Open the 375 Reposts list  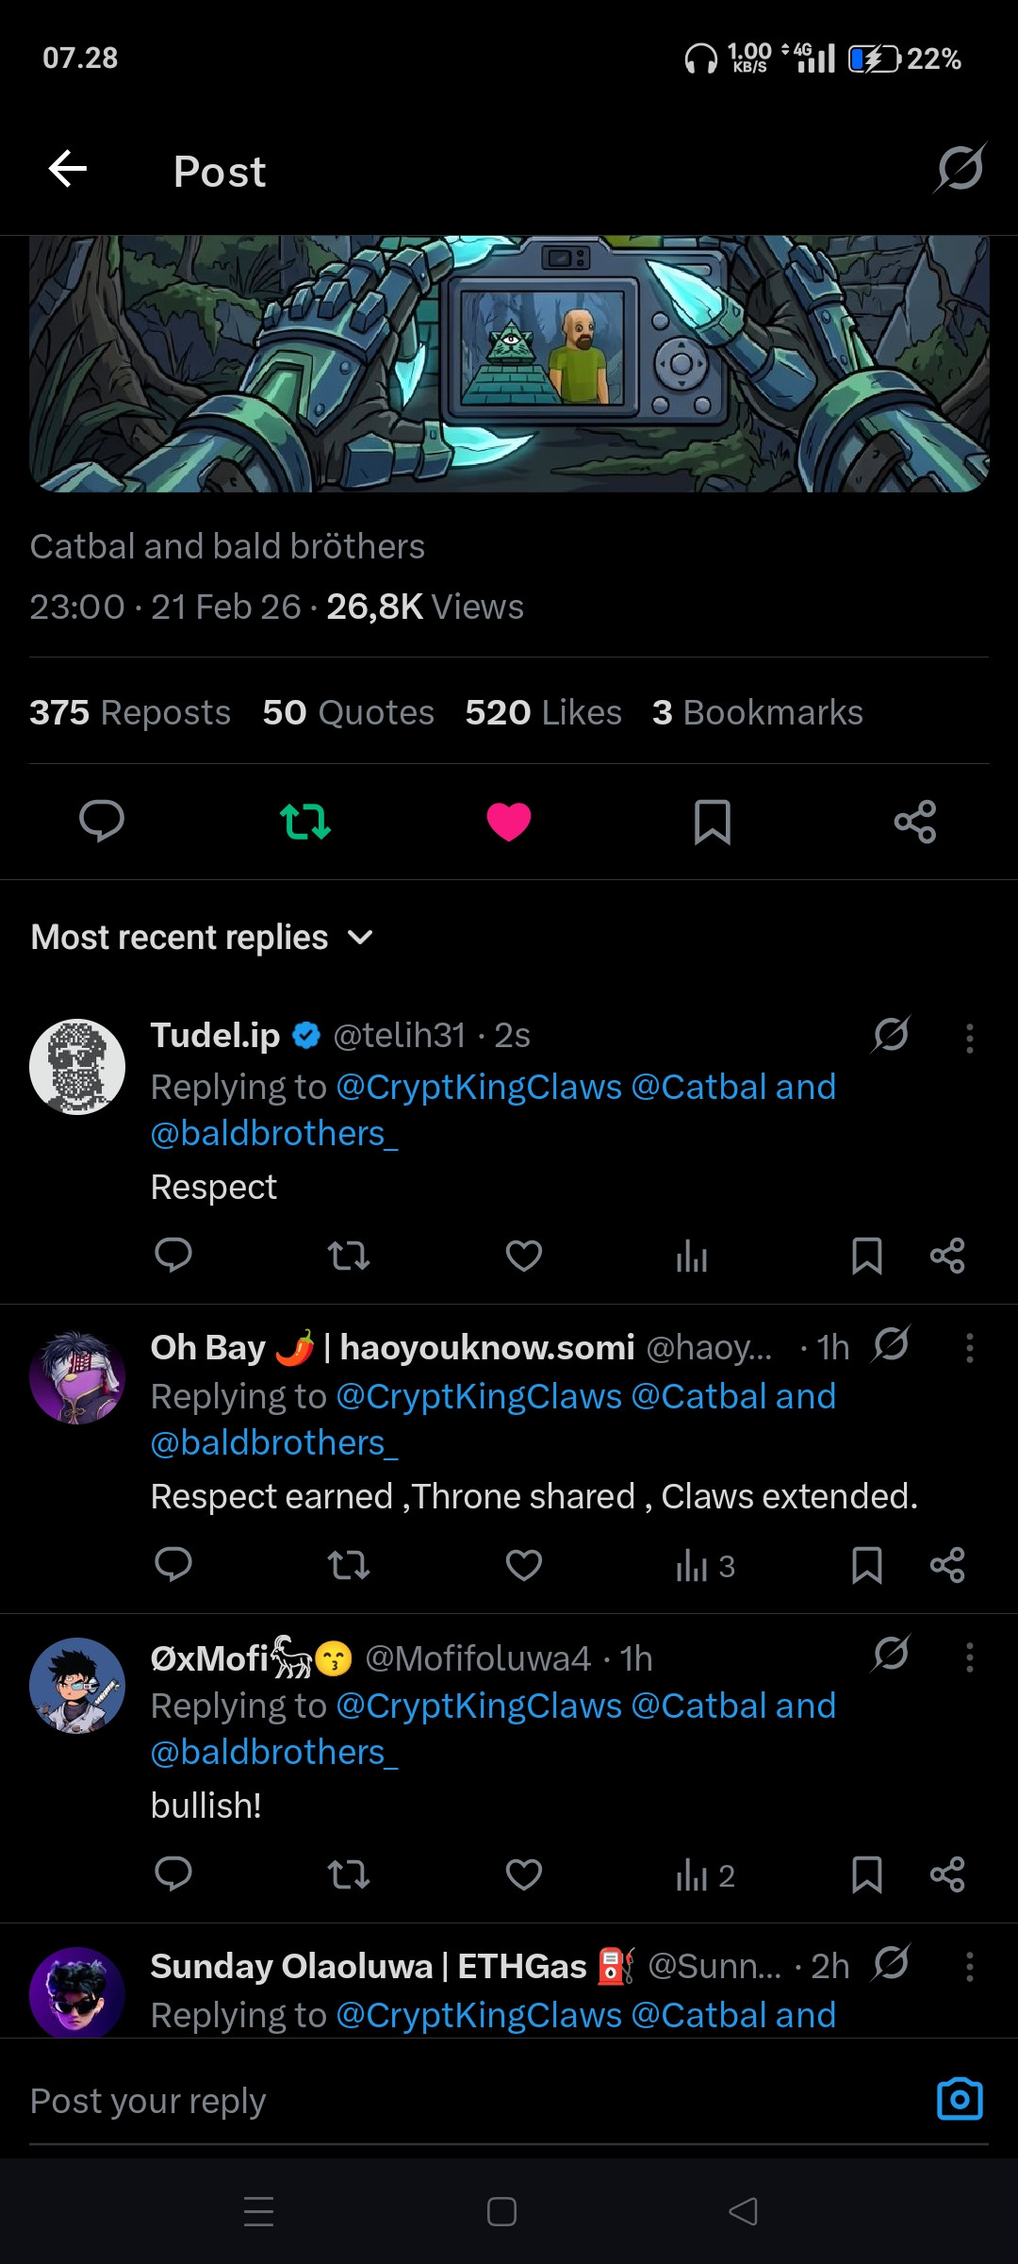click(130, 713)
